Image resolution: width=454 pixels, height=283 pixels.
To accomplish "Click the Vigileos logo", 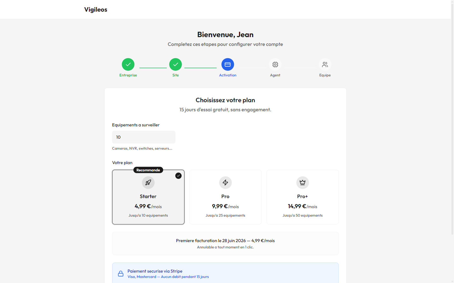I will (x=96, y=9).
